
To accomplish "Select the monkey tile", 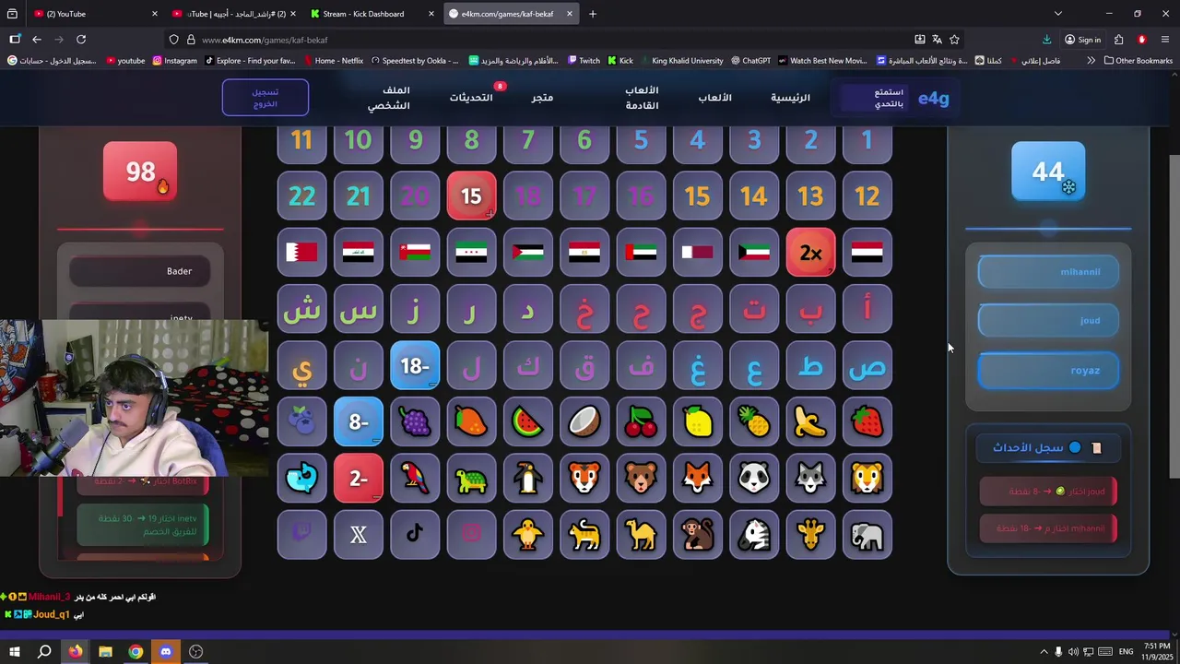I will coord(698,535).
